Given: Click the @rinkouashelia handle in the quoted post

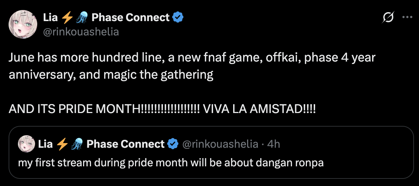Looking at the screenshot, I should click(x=220, y=144).
